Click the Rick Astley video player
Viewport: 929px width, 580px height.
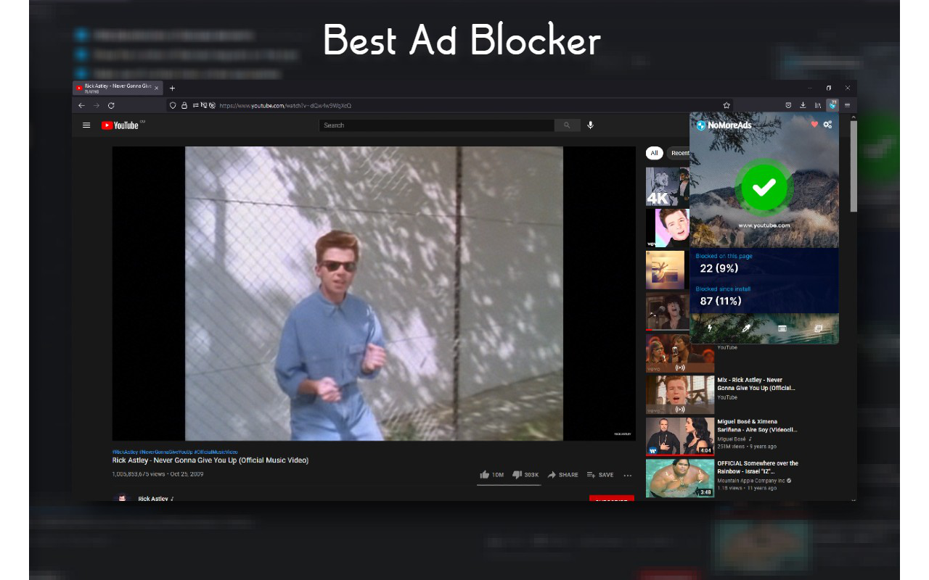click(374, 294)
